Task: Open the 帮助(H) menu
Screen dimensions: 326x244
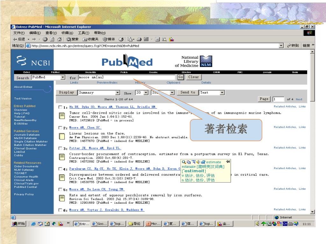Action: 100,33
